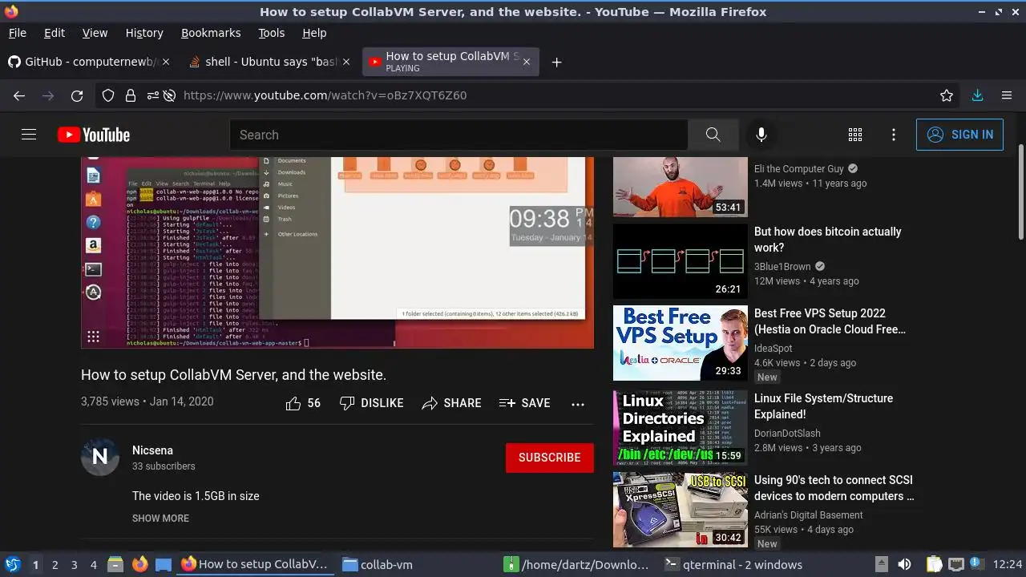Open the system application menu launcher
The width and height of the screenshot is (1026, 577).
point(12,564)
